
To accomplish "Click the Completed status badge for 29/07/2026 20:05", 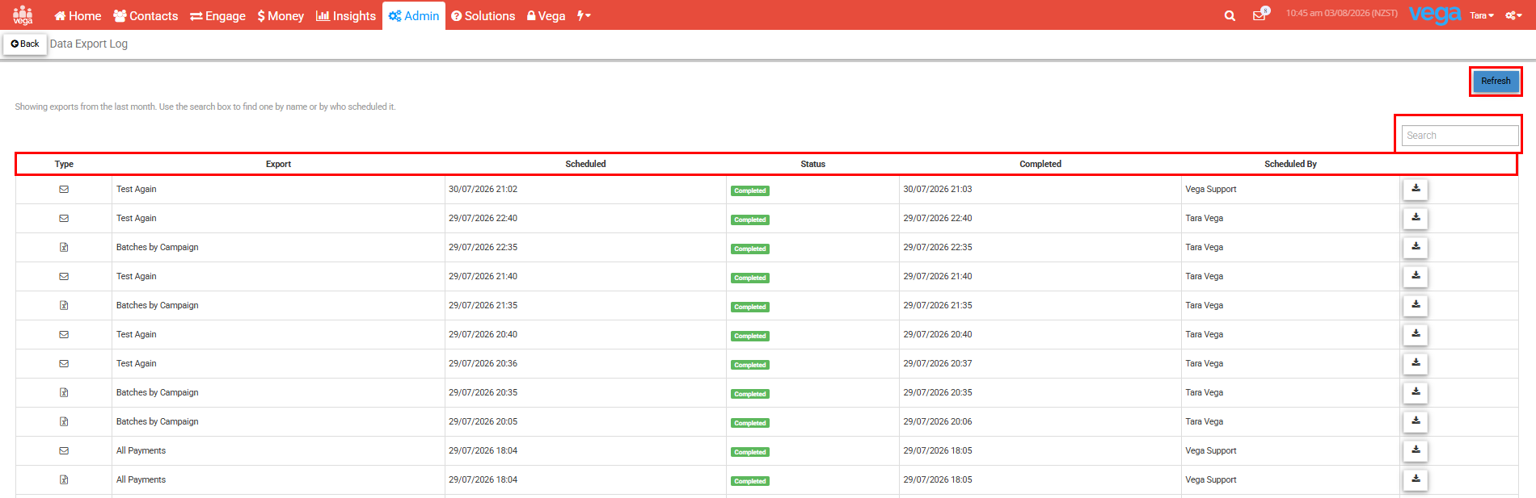I will [750, 424].
